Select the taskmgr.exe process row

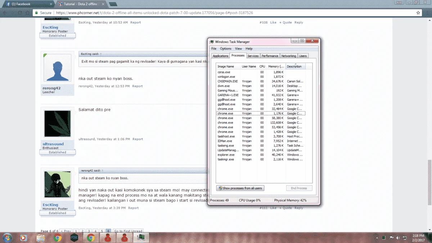coord(261,159)
